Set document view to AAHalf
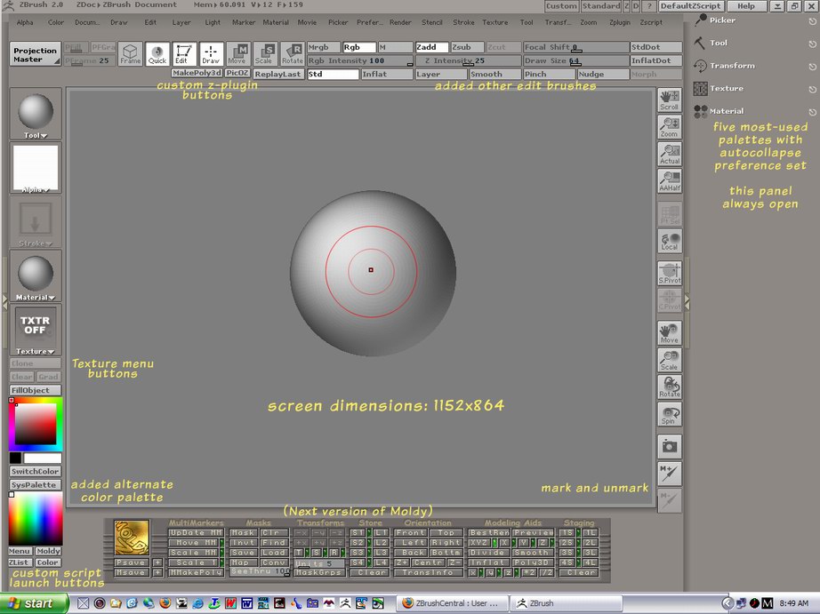820x614 pixels. click(670, 181)
